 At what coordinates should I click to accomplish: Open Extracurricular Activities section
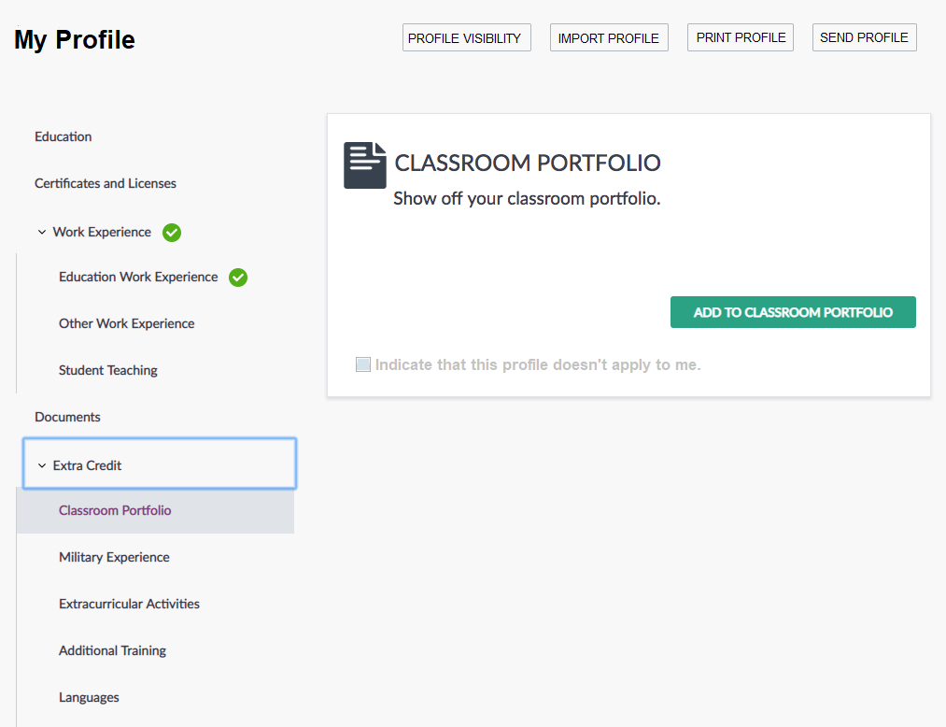tap(129, 604)
